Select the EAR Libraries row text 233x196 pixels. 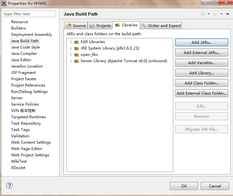[x=93, y=42]
